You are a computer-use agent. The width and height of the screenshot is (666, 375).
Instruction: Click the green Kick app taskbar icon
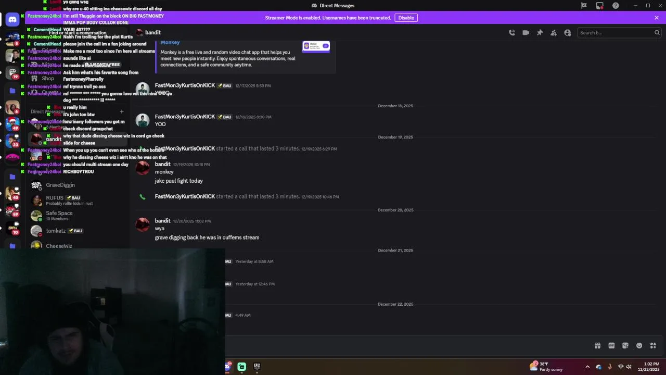pos(242,367)
